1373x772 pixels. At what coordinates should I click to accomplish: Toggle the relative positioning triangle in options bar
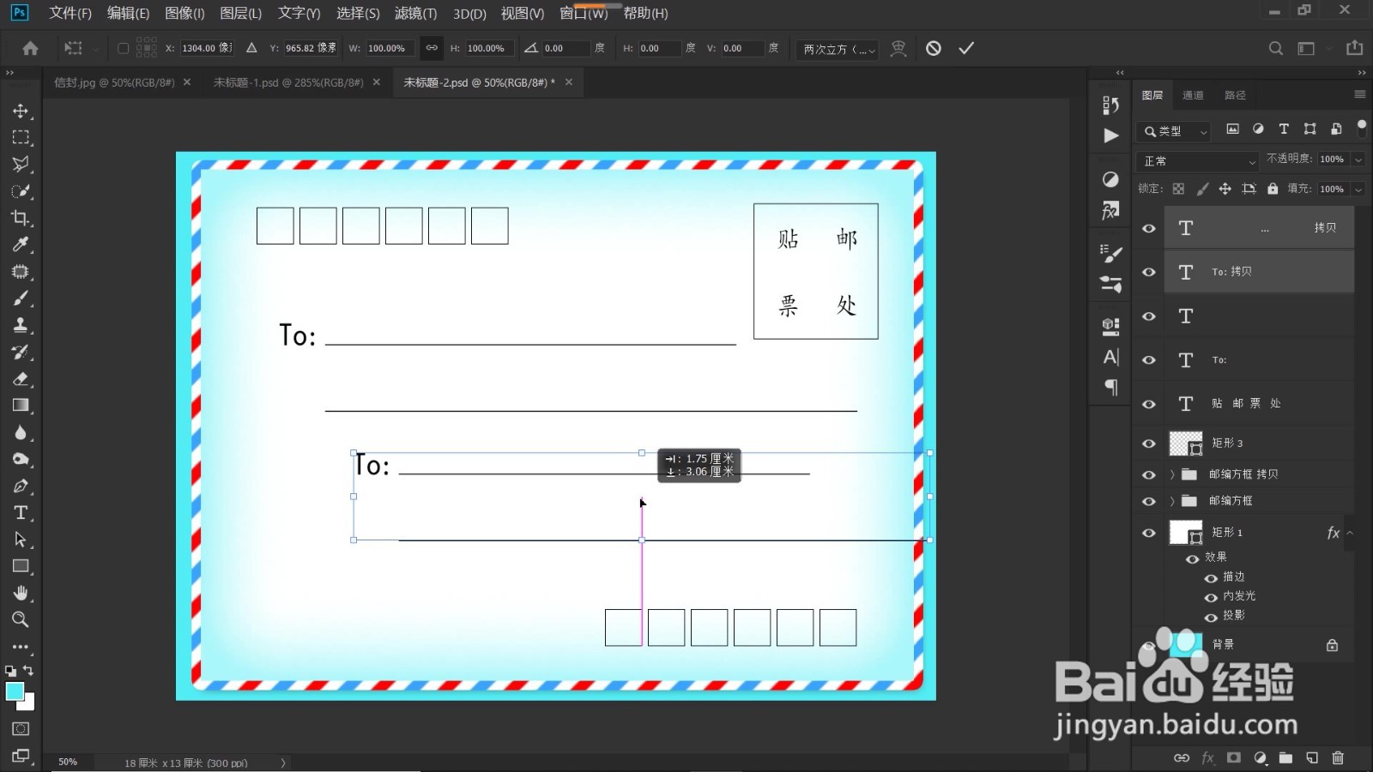click(251, 48)
